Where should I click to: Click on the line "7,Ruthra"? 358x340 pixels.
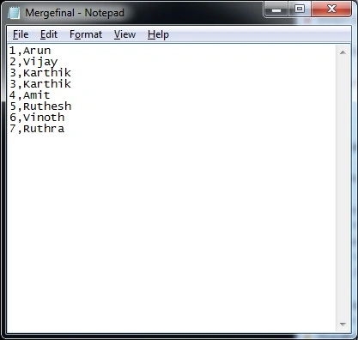37,129
